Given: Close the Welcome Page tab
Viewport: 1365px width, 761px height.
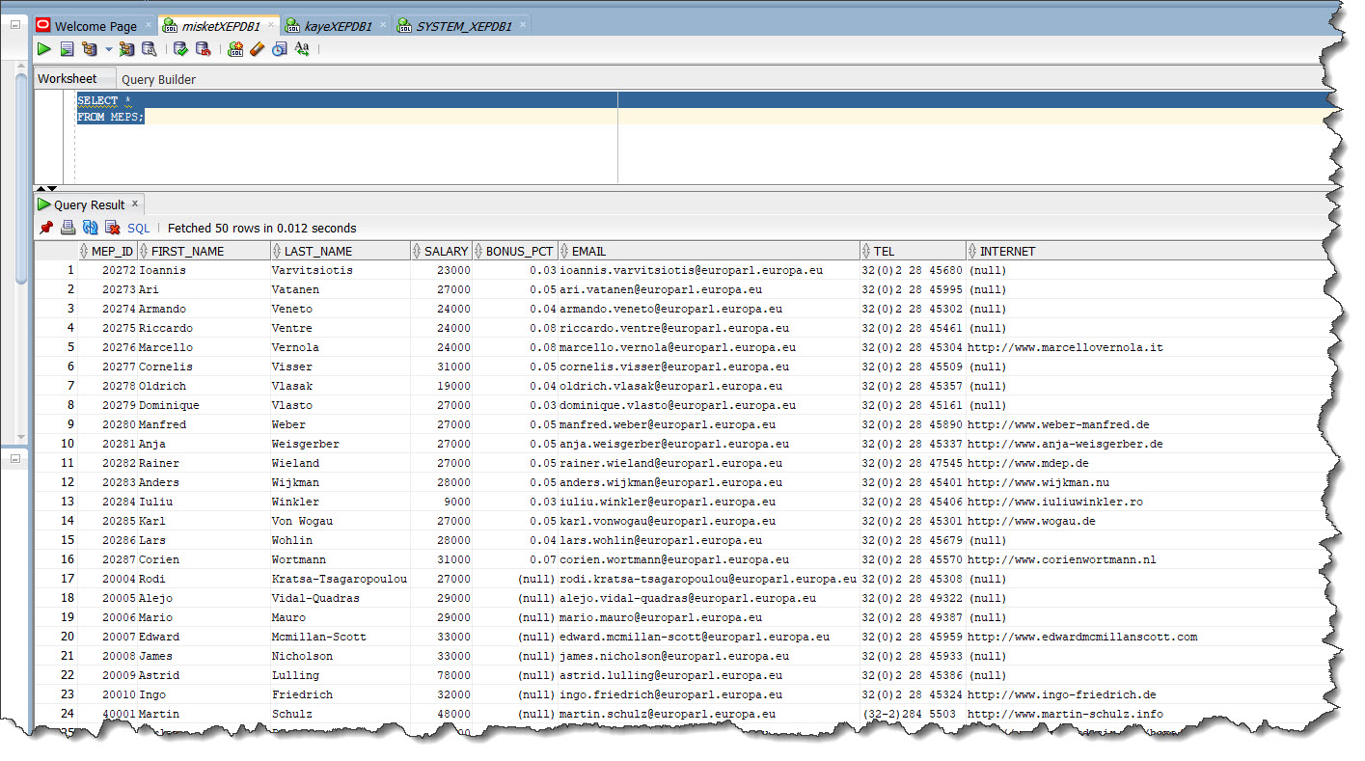Looking at the screenshot, I should [148, 25].
